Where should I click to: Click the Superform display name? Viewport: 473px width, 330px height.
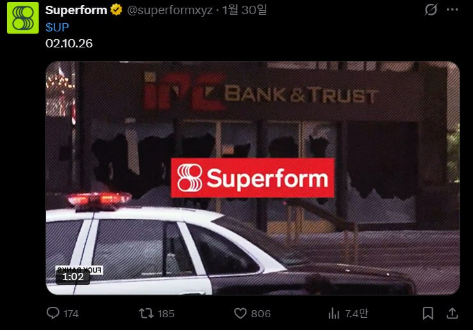tap(76, 10)
